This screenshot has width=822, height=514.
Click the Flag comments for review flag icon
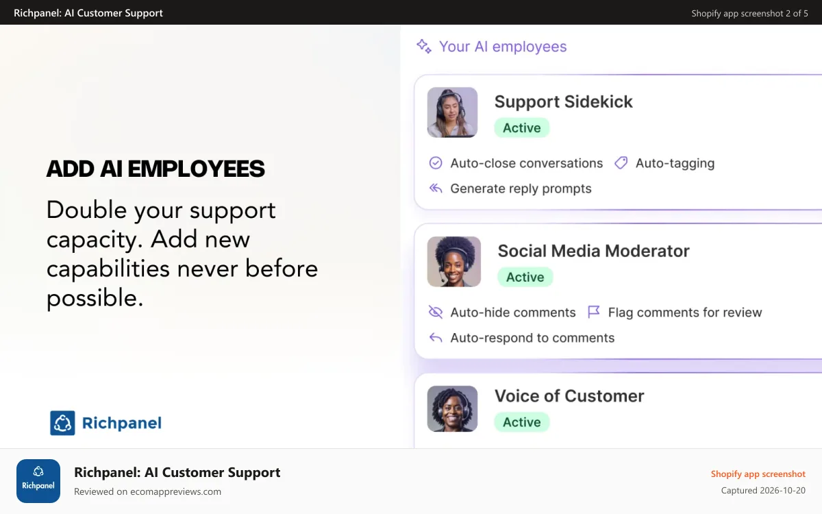(594, 313)
